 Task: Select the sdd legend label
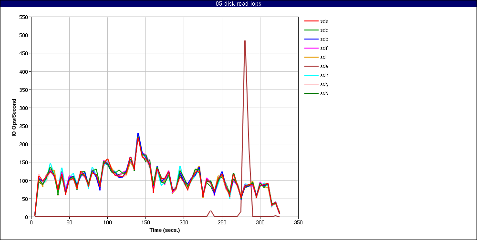tap(324, 93)
